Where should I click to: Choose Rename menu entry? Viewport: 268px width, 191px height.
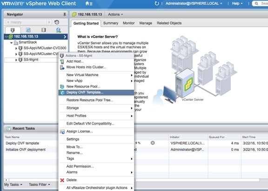[96, 153]
